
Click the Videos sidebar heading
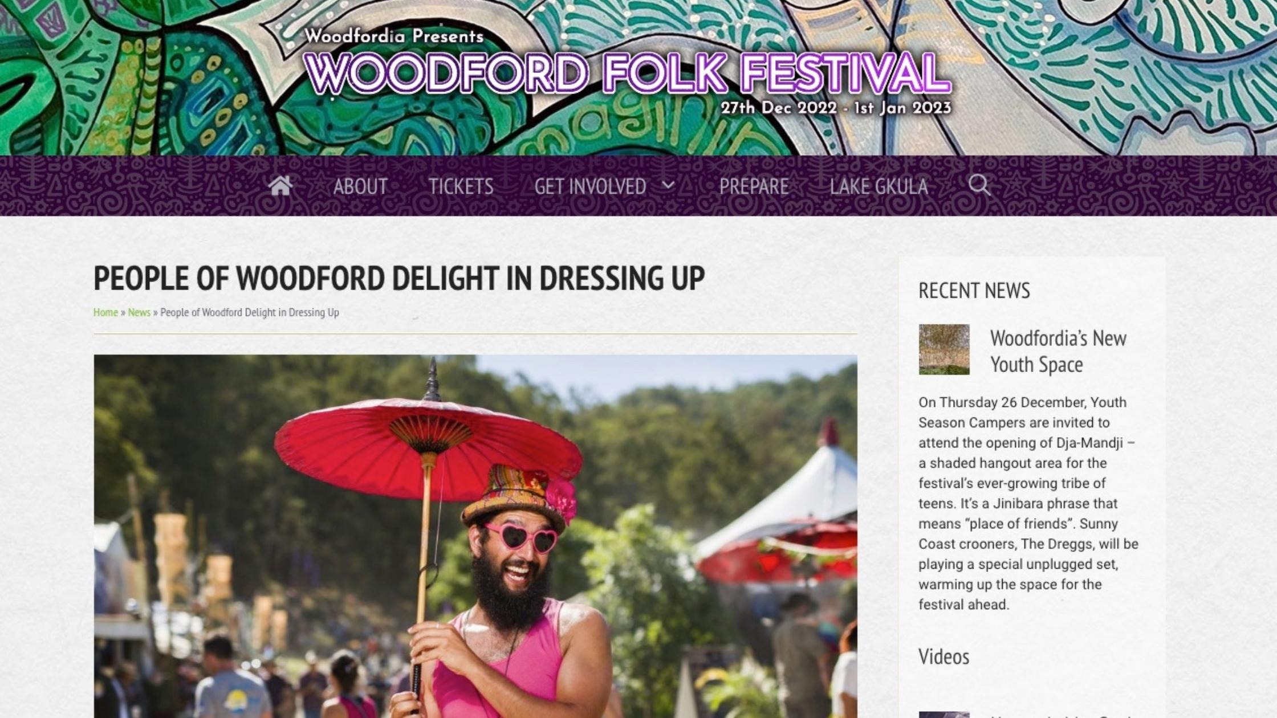pyautogui.click(x=944, y=657)
